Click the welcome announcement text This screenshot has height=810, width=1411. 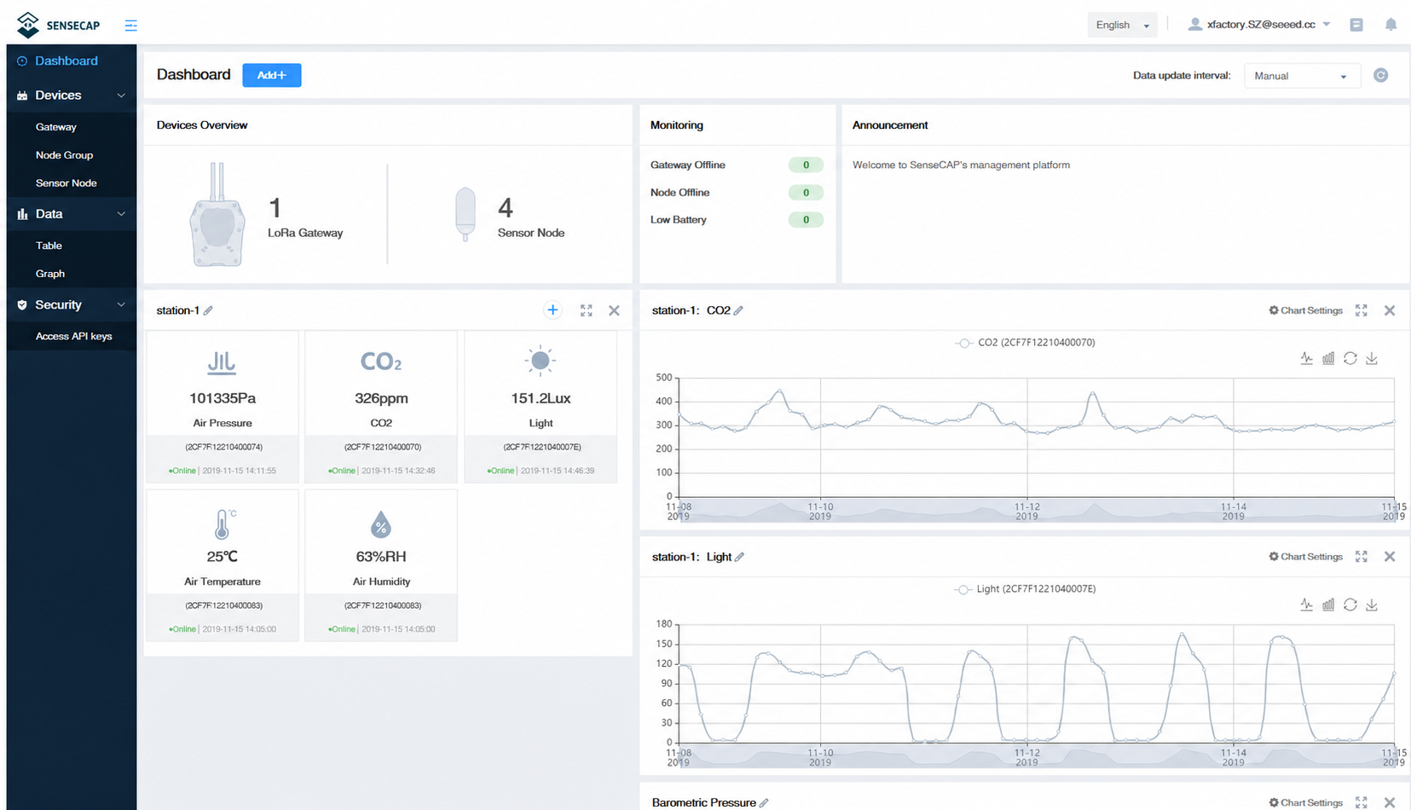pos(961,165)
